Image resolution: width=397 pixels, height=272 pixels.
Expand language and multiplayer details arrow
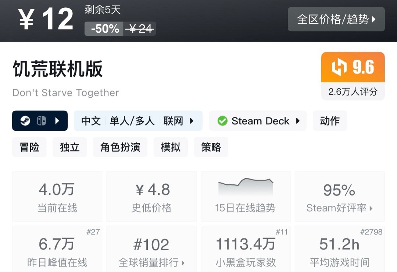(x=192, y=121)
